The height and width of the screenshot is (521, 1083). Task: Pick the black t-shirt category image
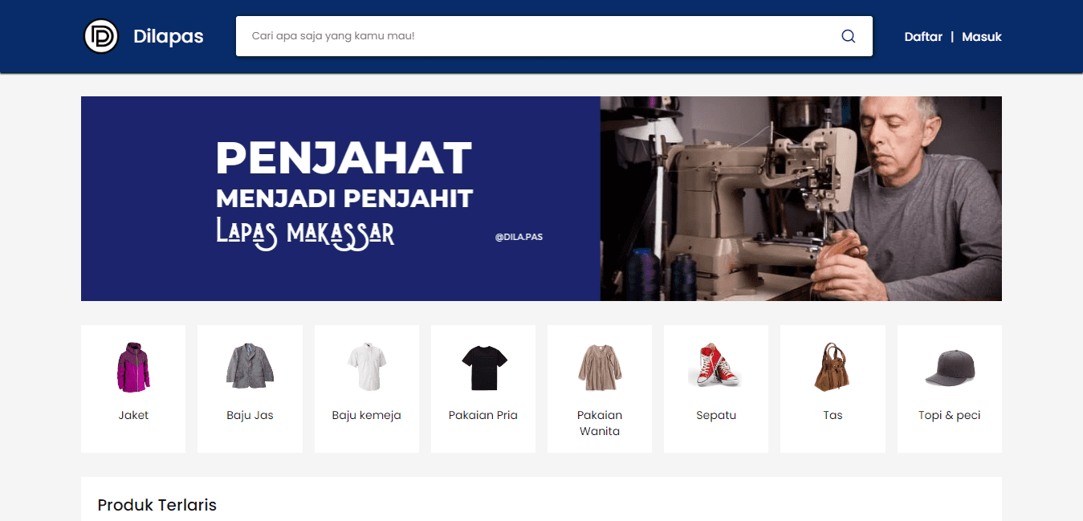pyautogui.click(x=483, y=367)
